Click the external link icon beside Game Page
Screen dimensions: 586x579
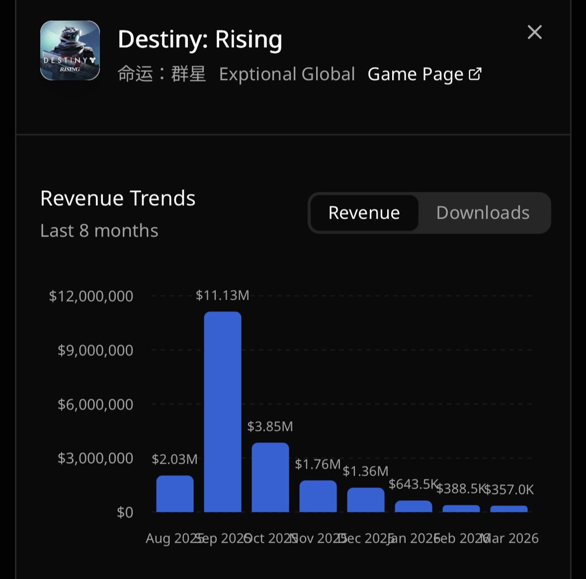click(x=475, y=74)
